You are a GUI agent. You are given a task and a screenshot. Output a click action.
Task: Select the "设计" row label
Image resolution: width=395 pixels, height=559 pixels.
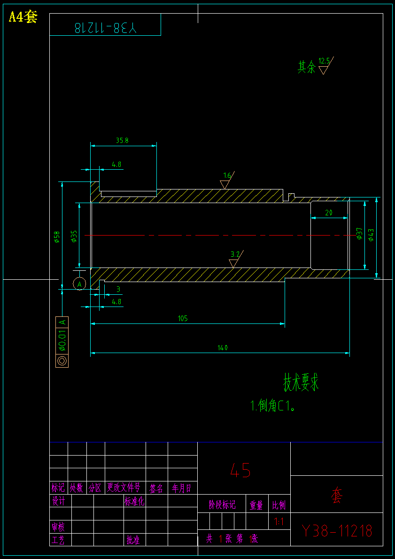pyautogui.click(x=59, y=502)
